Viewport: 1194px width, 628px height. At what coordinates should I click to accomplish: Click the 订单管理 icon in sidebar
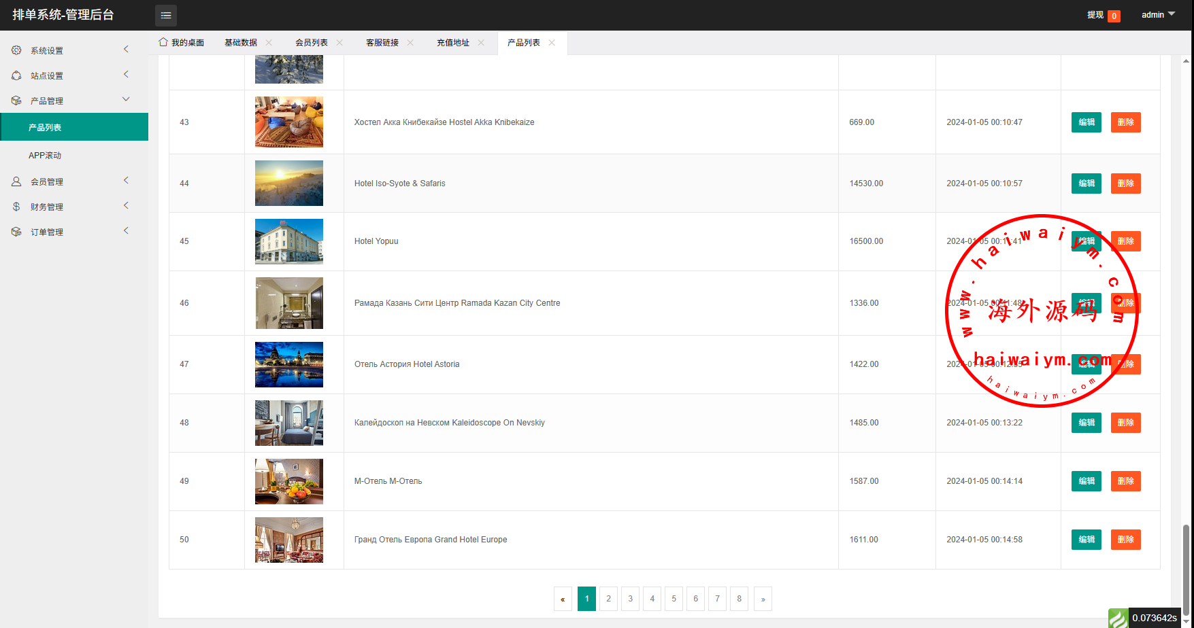pos(16,232)
